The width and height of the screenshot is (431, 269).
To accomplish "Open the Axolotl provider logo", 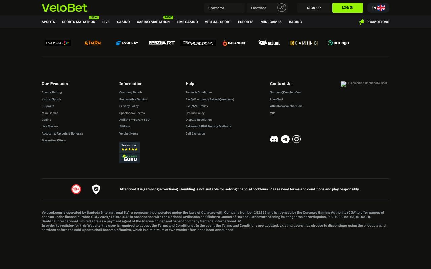I will [269, 43].
